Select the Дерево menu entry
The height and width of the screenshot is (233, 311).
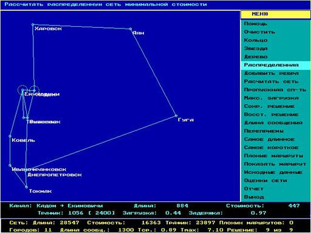pyautogui.click(x=256, y=57)
